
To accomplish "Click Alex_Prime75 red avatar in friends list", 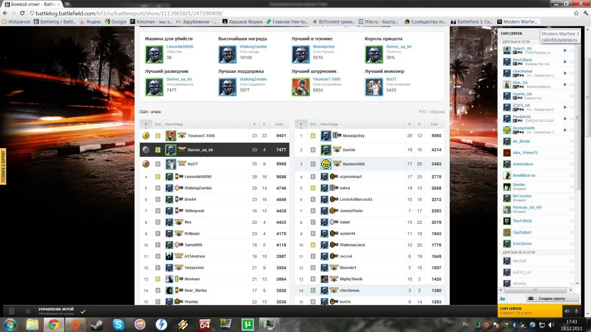I will (x=507, y=153).
